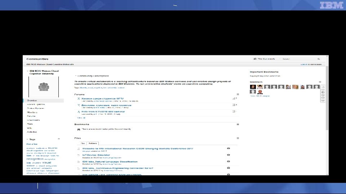Click Find a Tag link
The image size is (346, 194).
tap(32, 144)
